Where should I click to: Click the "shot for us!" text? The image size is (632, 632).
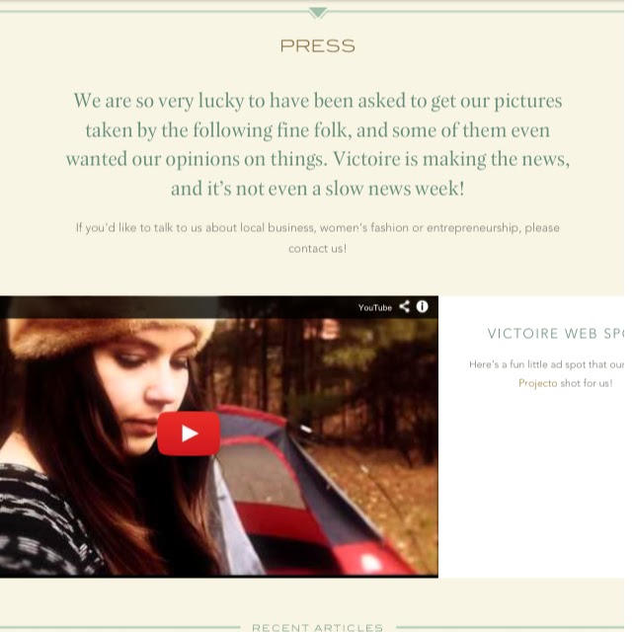pyautogui.click(x=587, y=383)
